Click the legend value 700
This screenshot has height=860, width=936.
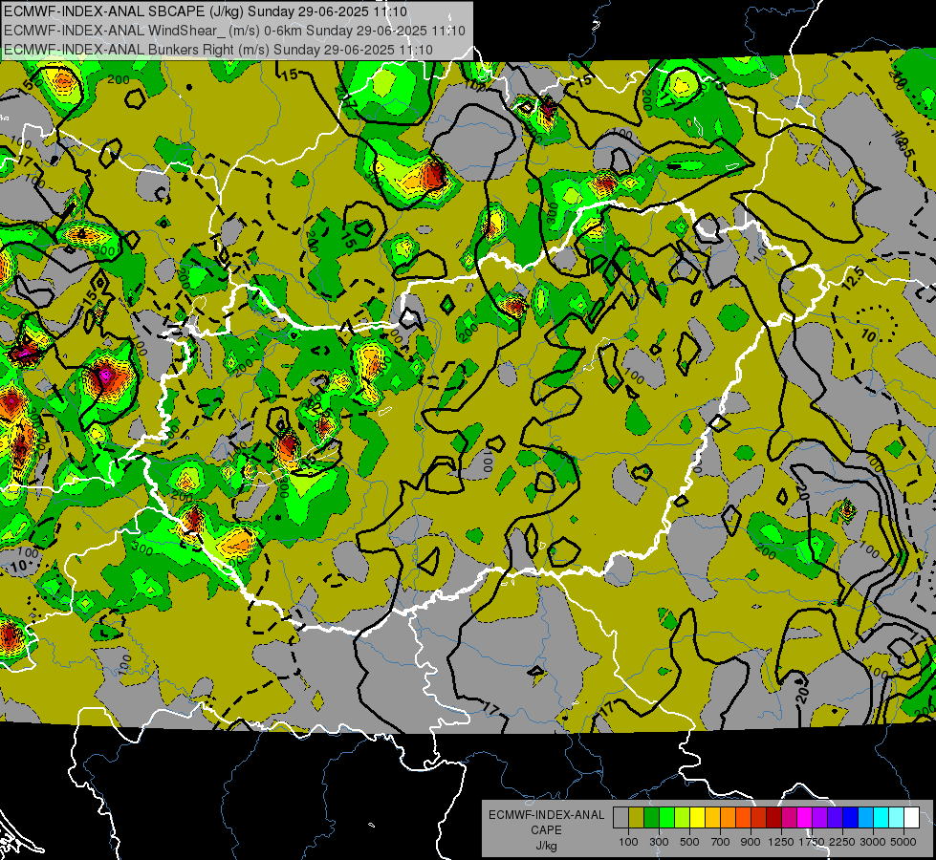(721, 842)
